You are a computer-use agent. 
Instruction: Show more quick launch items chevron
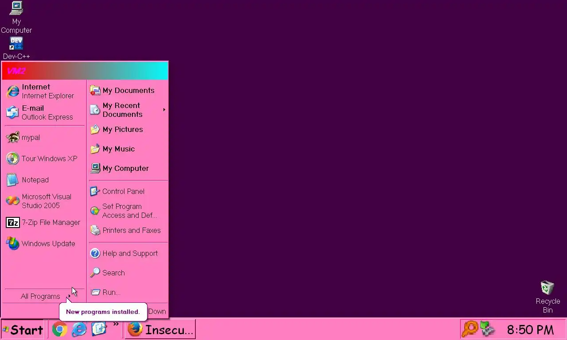click(116, 324)
